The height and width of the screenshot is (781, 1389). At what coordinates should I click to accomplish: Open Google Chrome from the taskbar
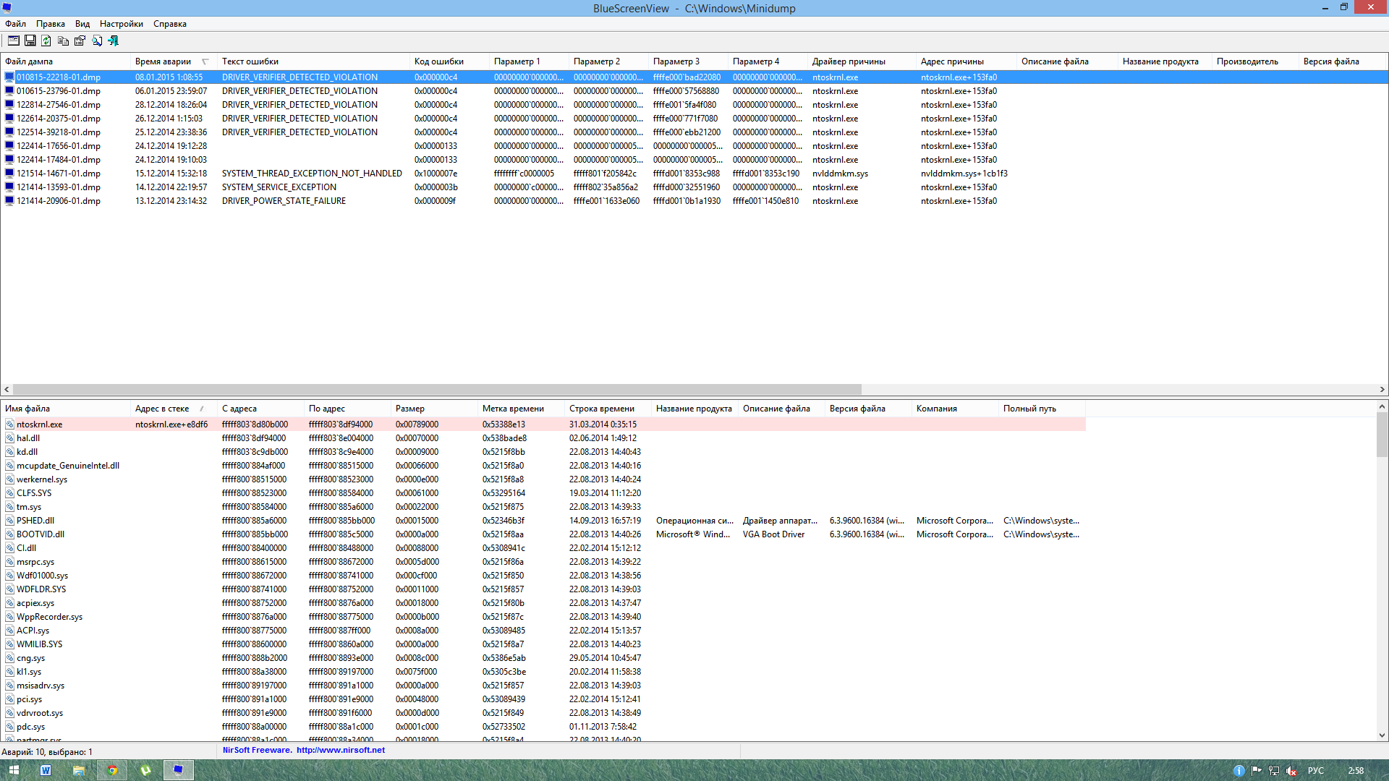[112, 770]
